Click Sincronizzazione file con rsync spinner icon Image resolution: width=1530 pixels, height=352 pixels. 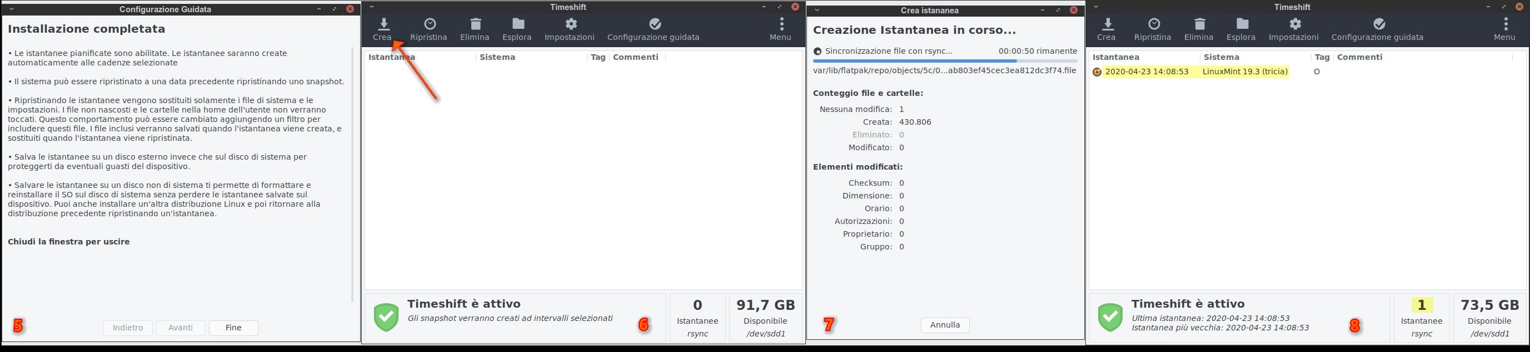point(818,52)
